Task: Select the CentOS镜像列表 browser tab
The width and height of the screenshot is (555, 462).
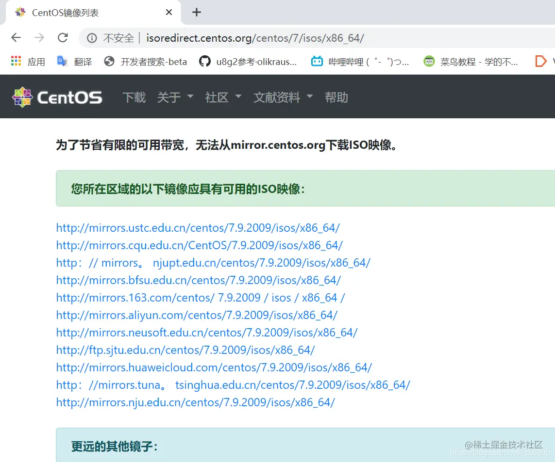Action: [93, 13]
